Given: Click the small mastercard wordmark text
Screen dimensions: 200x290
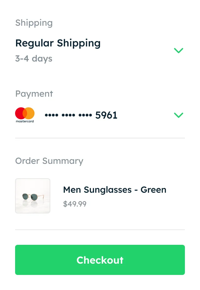Looking at the screenshot, I should [25, 121].
